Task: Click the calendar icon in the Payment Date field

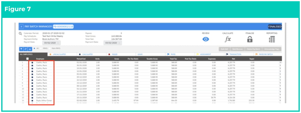Action: (x=119, y=43)
